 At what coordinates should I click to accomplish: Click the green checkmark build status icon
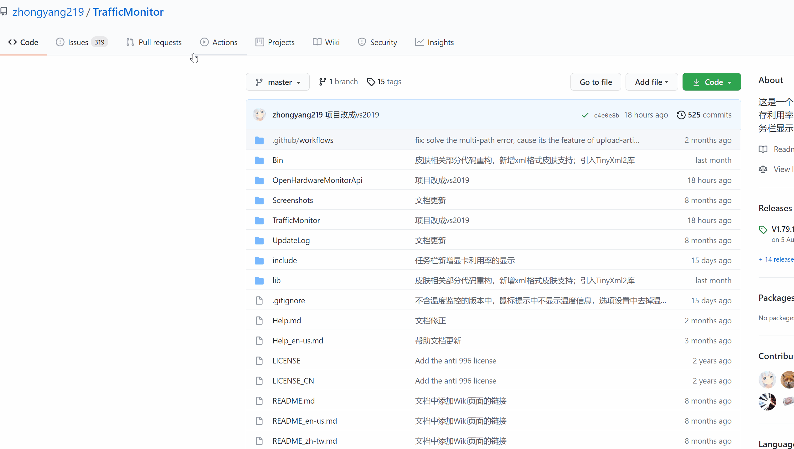point(585,115)
